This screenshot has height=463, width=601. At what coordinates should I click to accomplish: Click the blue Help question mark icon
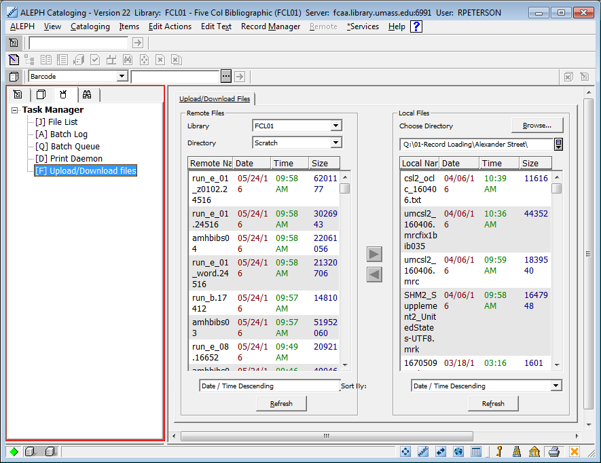[416, 26]
